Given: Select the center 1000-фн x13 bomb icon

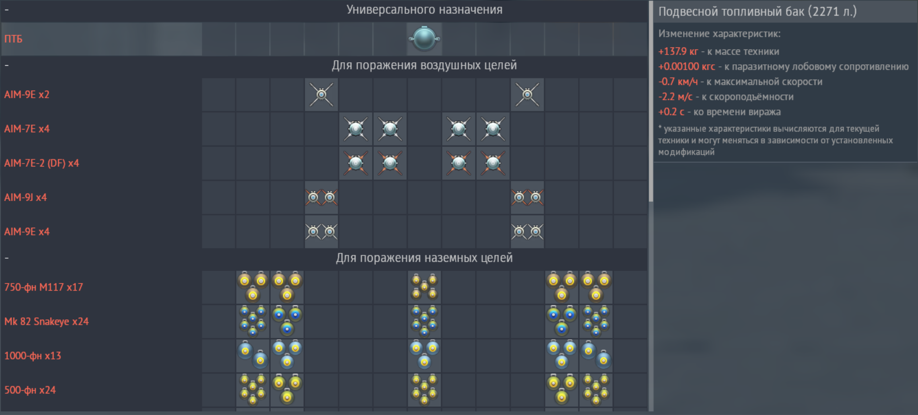Looking at the screenshot, I should (424, 356).
